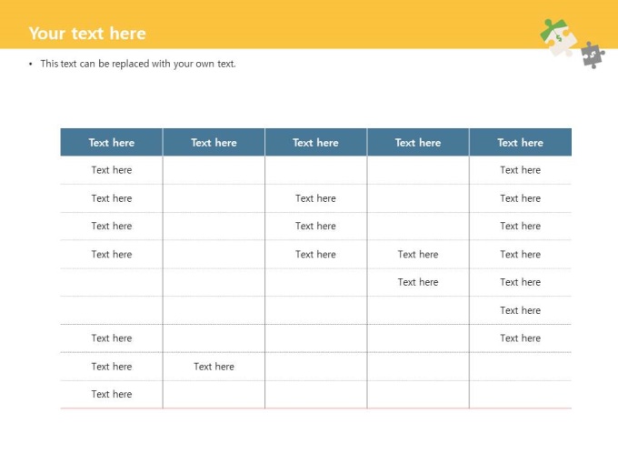
Task: Click the 'This text can be replaced' bullet text
Action: coord(138,64)
